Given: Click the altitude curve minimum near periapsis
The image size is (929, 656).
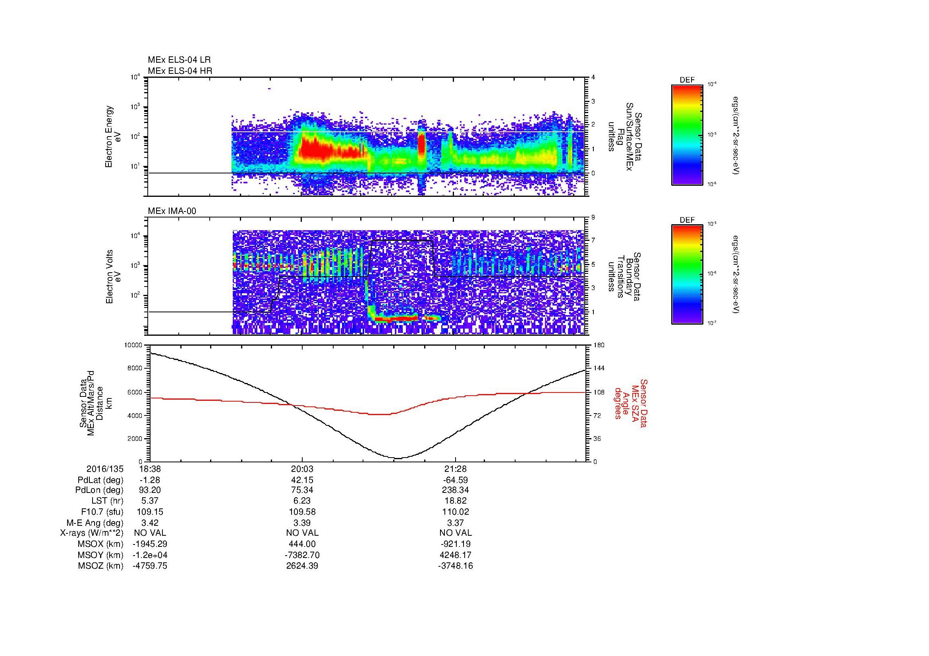Looking at the screenshot, I should (x=398, y=458).
